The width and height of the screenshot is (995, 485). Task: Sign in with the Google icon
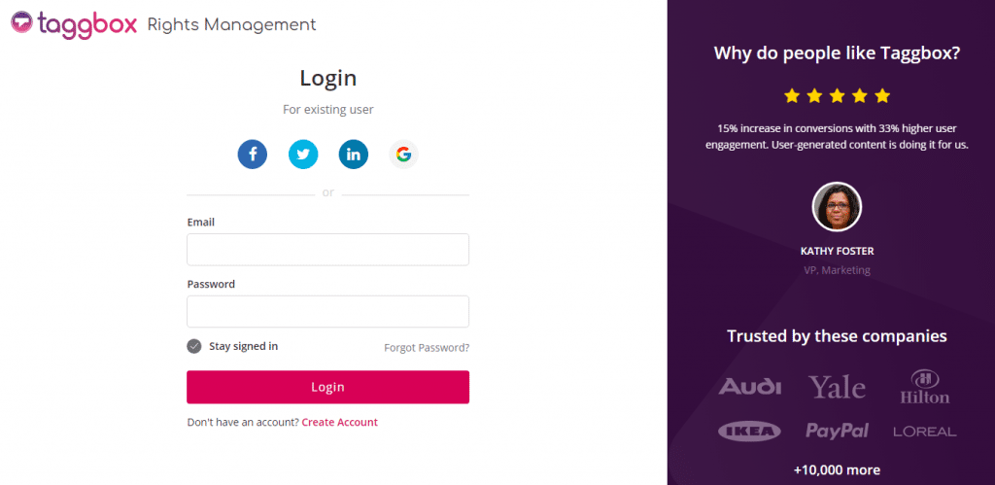[404, 154]
